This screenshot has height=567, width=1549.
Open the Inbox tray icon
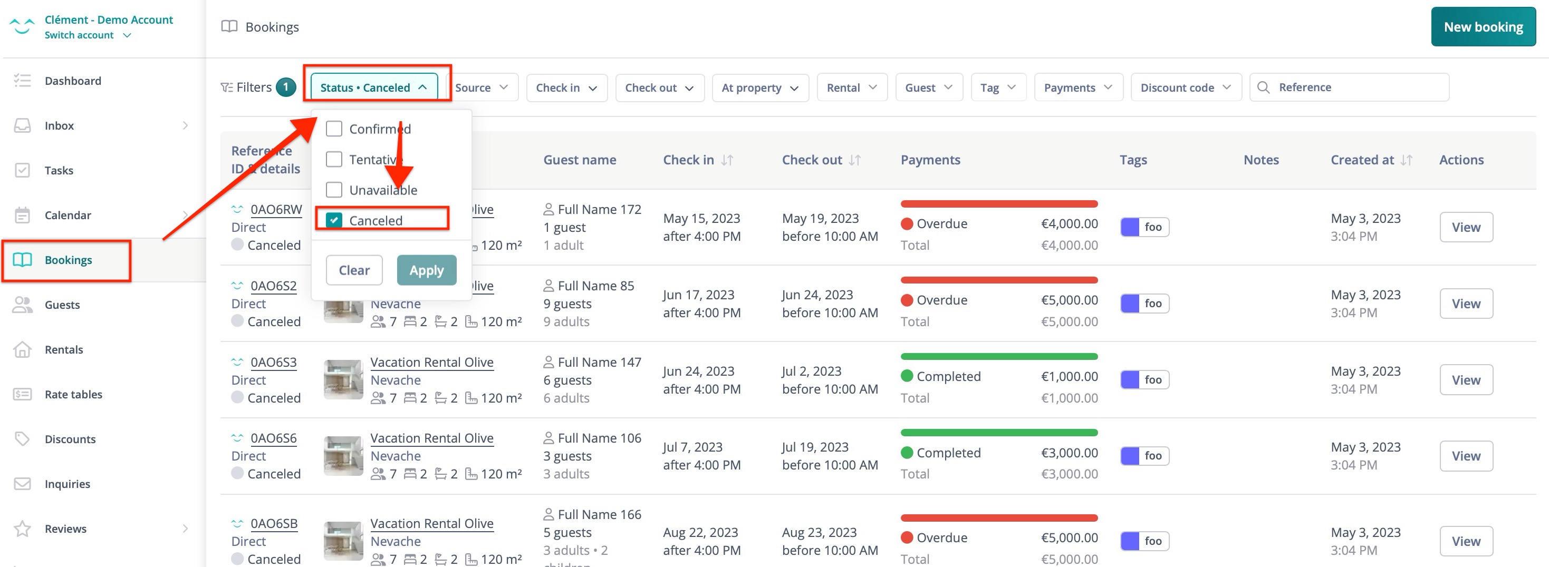pyautogui.click(x=22, y=125)
